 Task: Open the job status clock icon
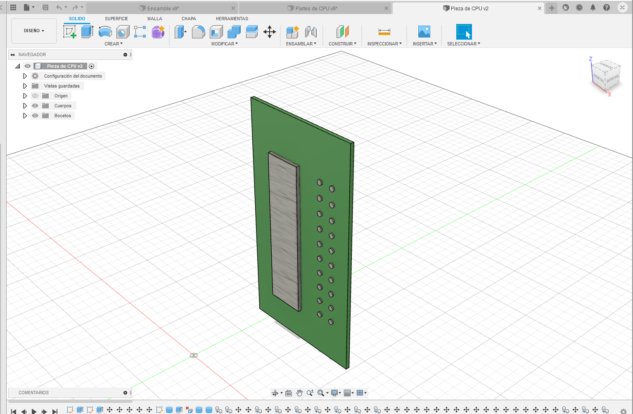tap(579, 7)
